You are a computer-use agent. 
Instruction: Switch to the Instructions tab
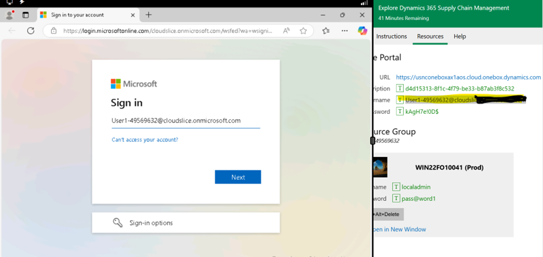click(391, 36)
